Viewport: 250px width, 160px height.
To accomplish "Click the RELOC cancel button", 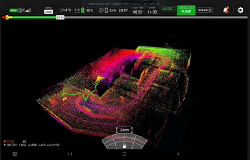I will [205, 10].
